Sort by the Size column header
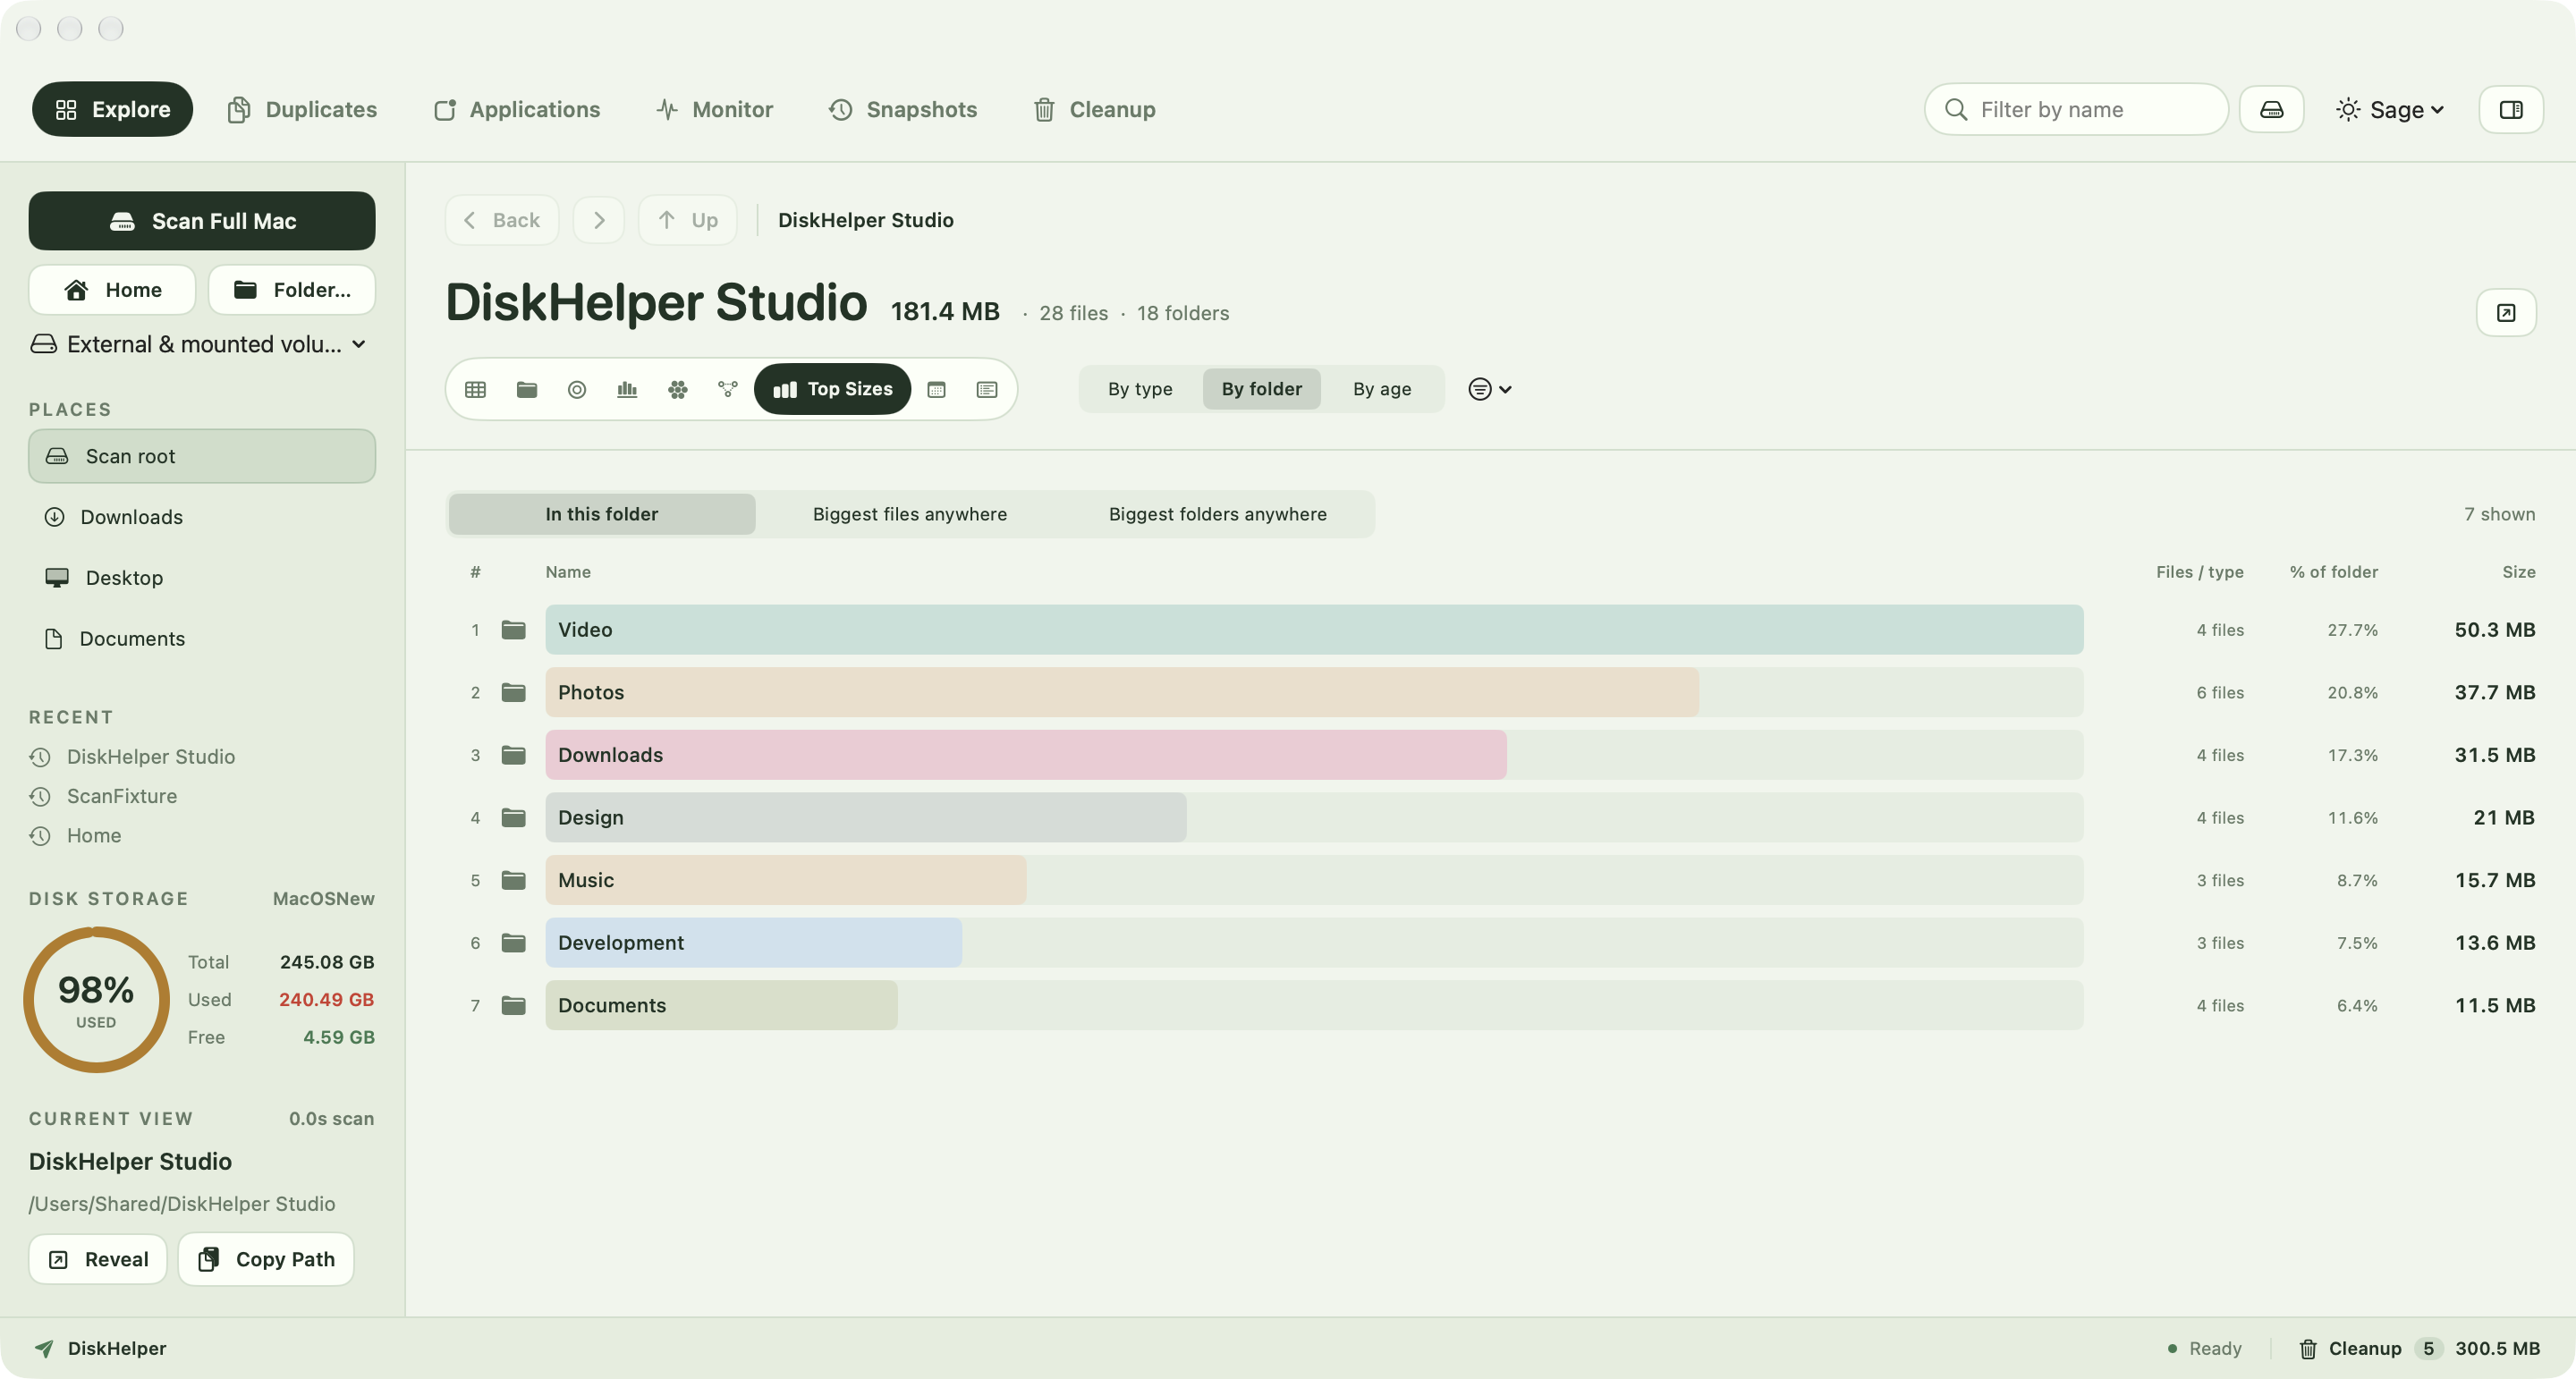 point(2518,572)
